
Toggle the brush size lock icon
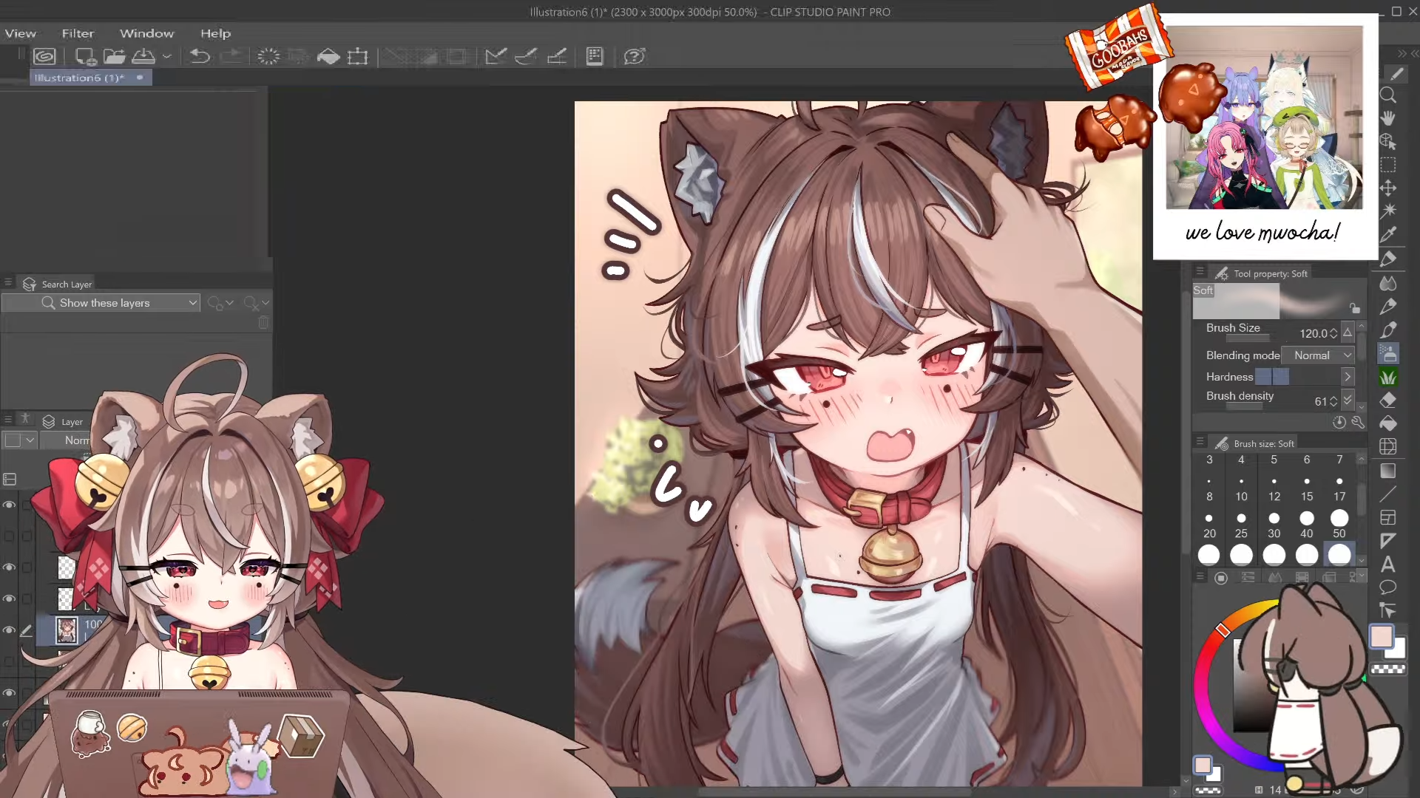click(x=1354, y=308)
